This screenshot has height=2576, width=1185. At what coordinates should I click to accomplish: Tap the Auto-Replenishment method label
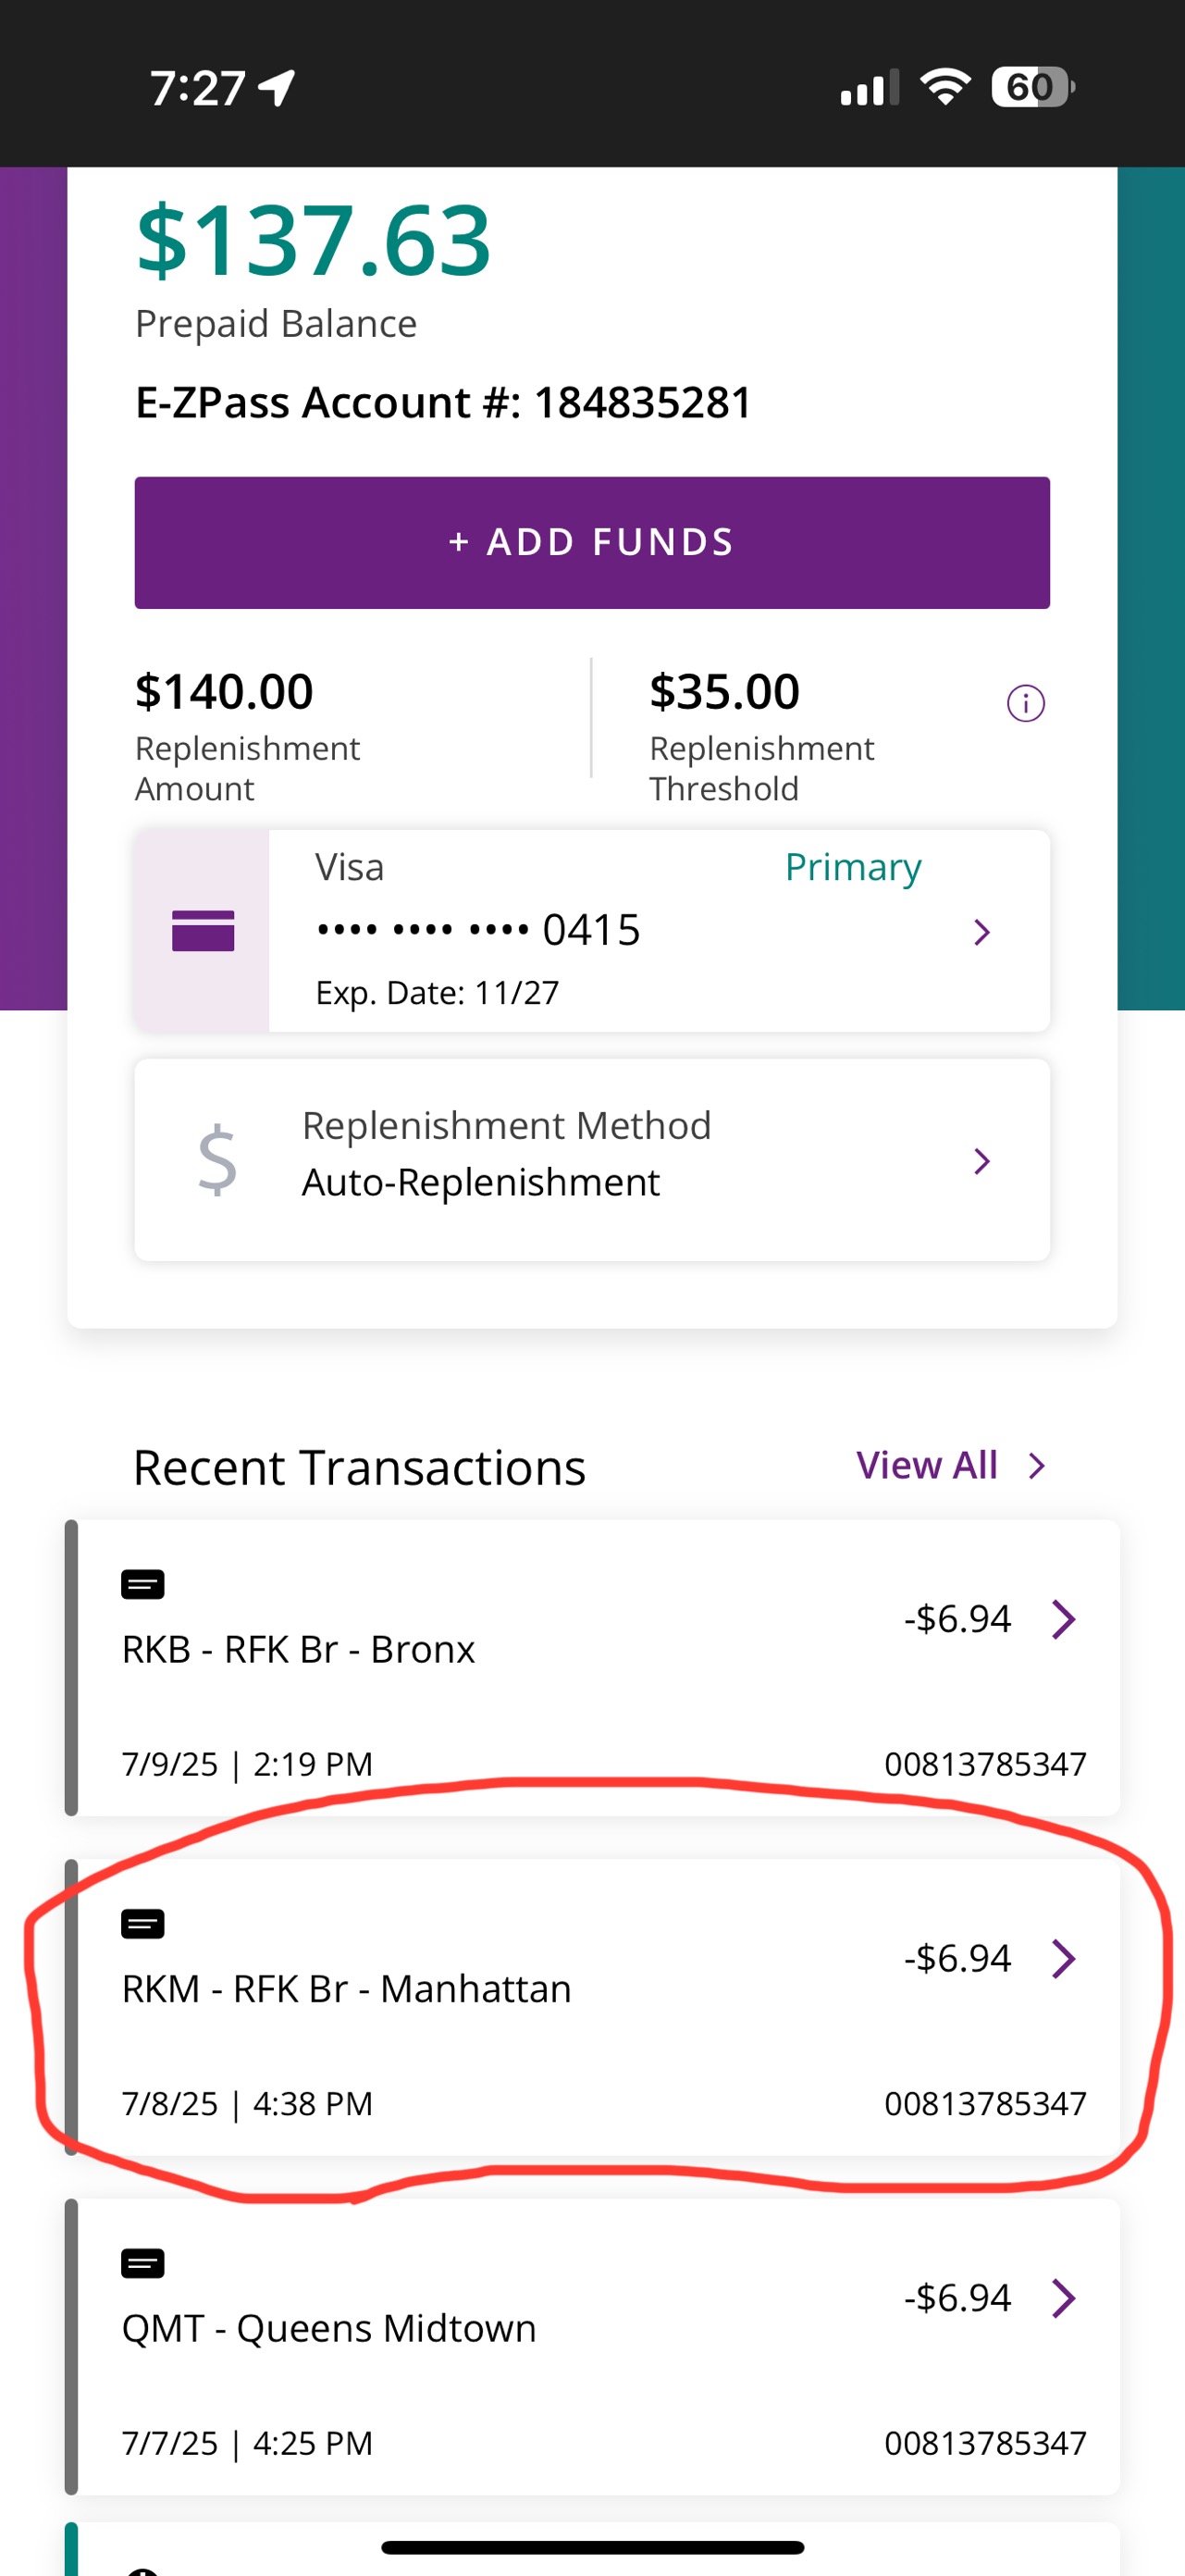point(480,1182)
